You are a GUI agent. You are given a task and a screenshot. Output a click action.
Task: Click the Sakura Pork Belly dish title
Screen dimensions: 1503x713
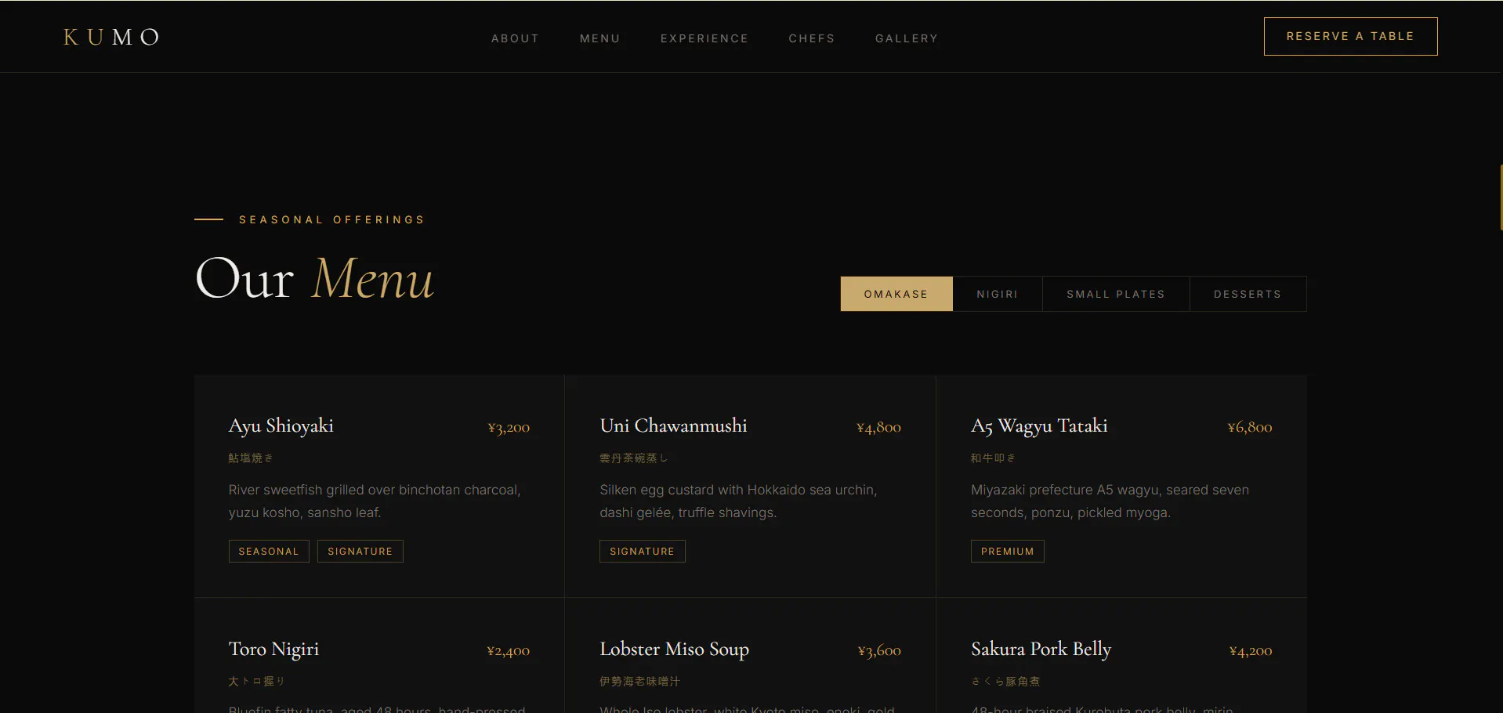(1041, 649)
